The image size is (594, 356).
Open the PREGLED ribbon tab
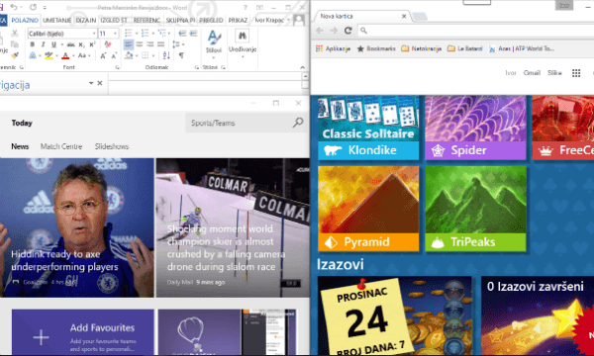[211, 20]
